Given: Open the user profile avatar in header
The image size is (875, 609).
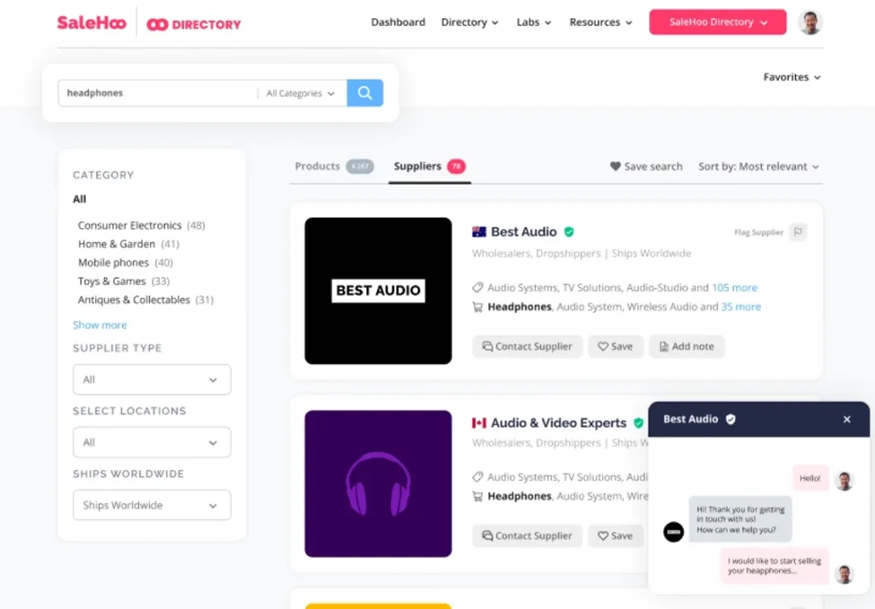Looking at the screenshot, I should click(x=810, y=22).
